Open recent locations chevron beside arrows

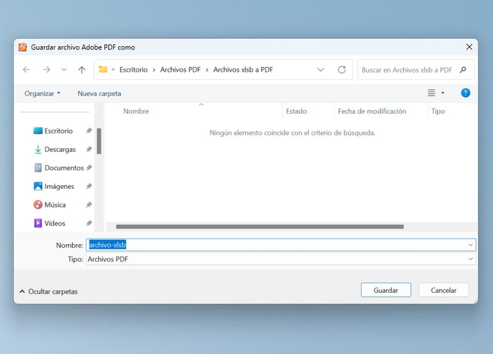point(64,70)
